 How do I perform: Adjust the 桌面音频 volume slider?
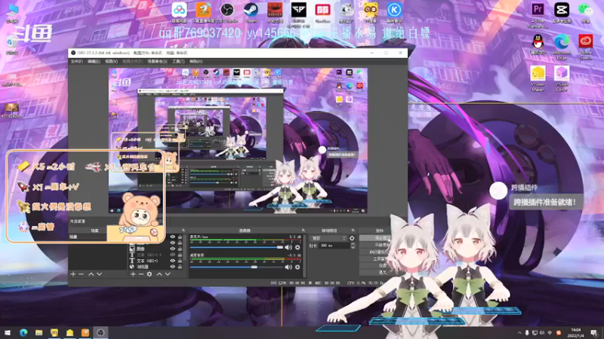[x=236, y=267]
